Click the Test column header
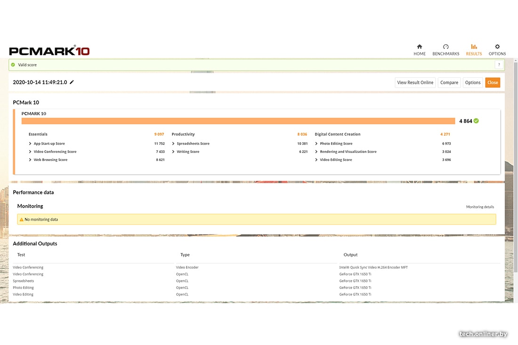 point(21,255)
